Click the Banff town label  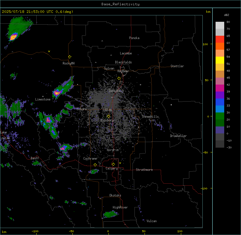click(35, 158)
